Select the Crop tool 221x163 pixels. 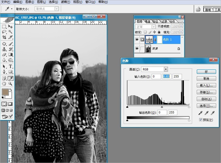click(x=4, y=37)
